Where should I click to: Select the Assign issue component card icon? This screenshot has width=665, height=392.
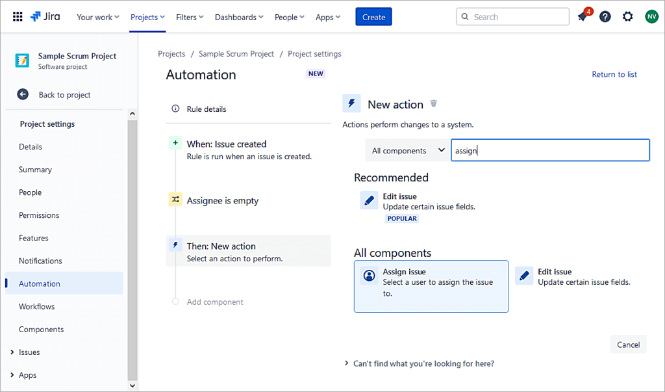pos(369,276)
